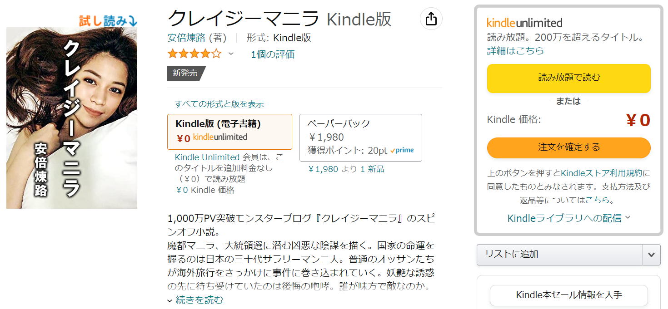Click the share icon beside the title

click(x=431, y=19)
